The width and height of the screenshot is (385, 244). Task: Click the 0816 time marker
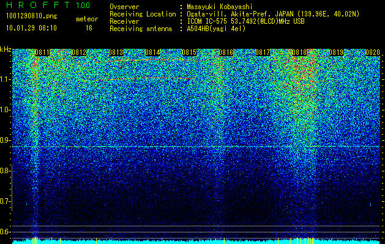pyautogui.click(x=226, y=52)
